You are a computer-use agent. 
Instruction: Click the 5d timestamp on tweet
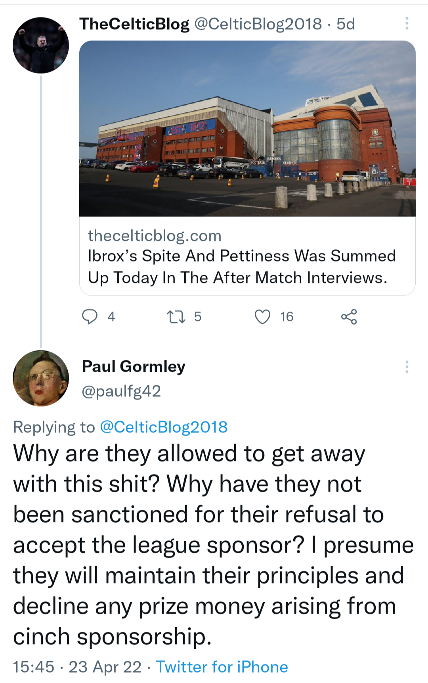(x=346, y=24)
